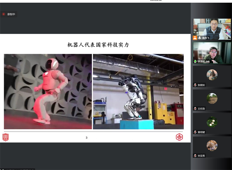Click the orange host icon on 雷腾飞's tile
The width and height of the screenshot is (232, 170).
(195, 38)
